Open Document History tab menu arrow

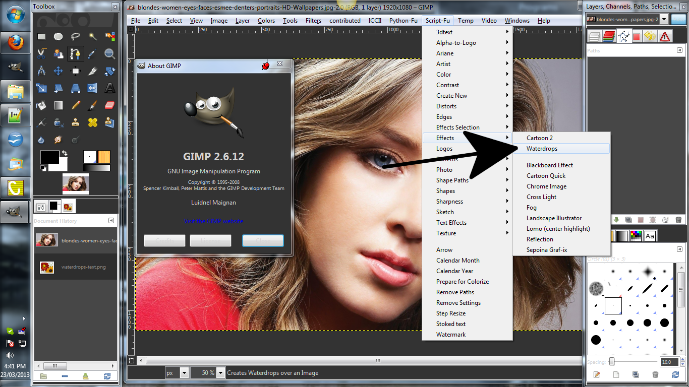tap(111, 221)
